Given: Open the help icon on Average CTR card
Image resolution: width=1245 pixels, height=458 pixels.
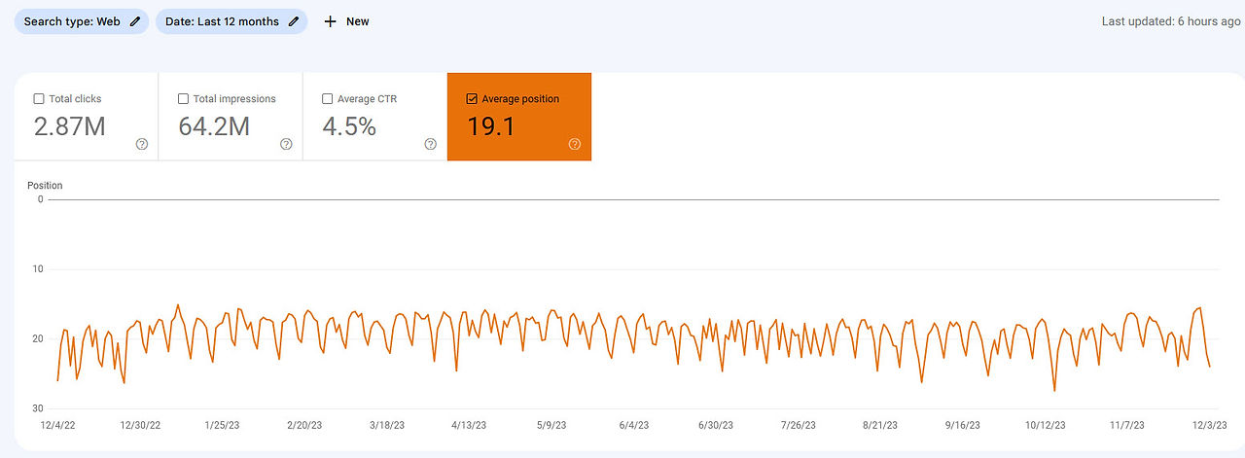Looking at the screenshot, I should (x=431, y=144).
